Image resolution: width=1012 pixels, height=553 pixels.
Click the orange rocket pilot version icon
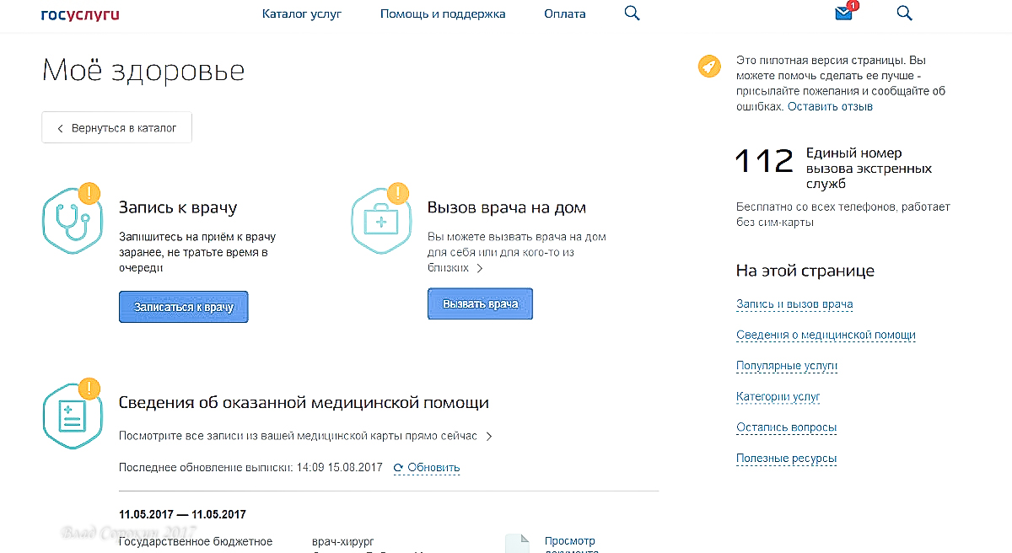(x=709, y=66)
